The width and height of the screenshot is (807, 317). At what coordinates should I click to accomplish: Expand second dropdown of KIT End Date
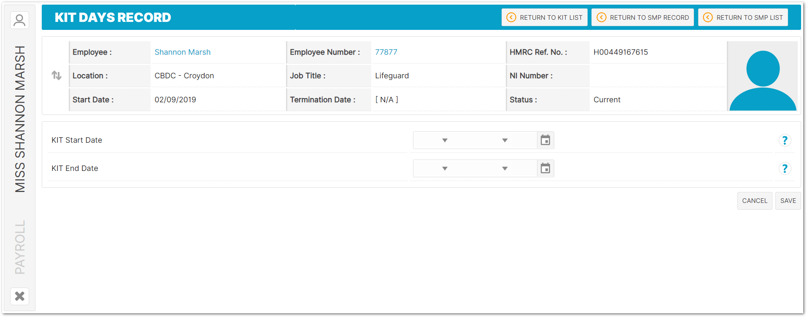pos(505,168)
